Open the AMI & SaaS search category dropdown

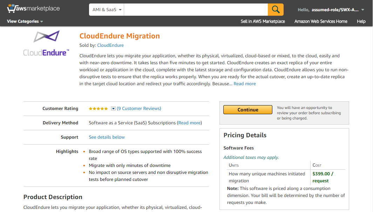click(x=107, y=9)
